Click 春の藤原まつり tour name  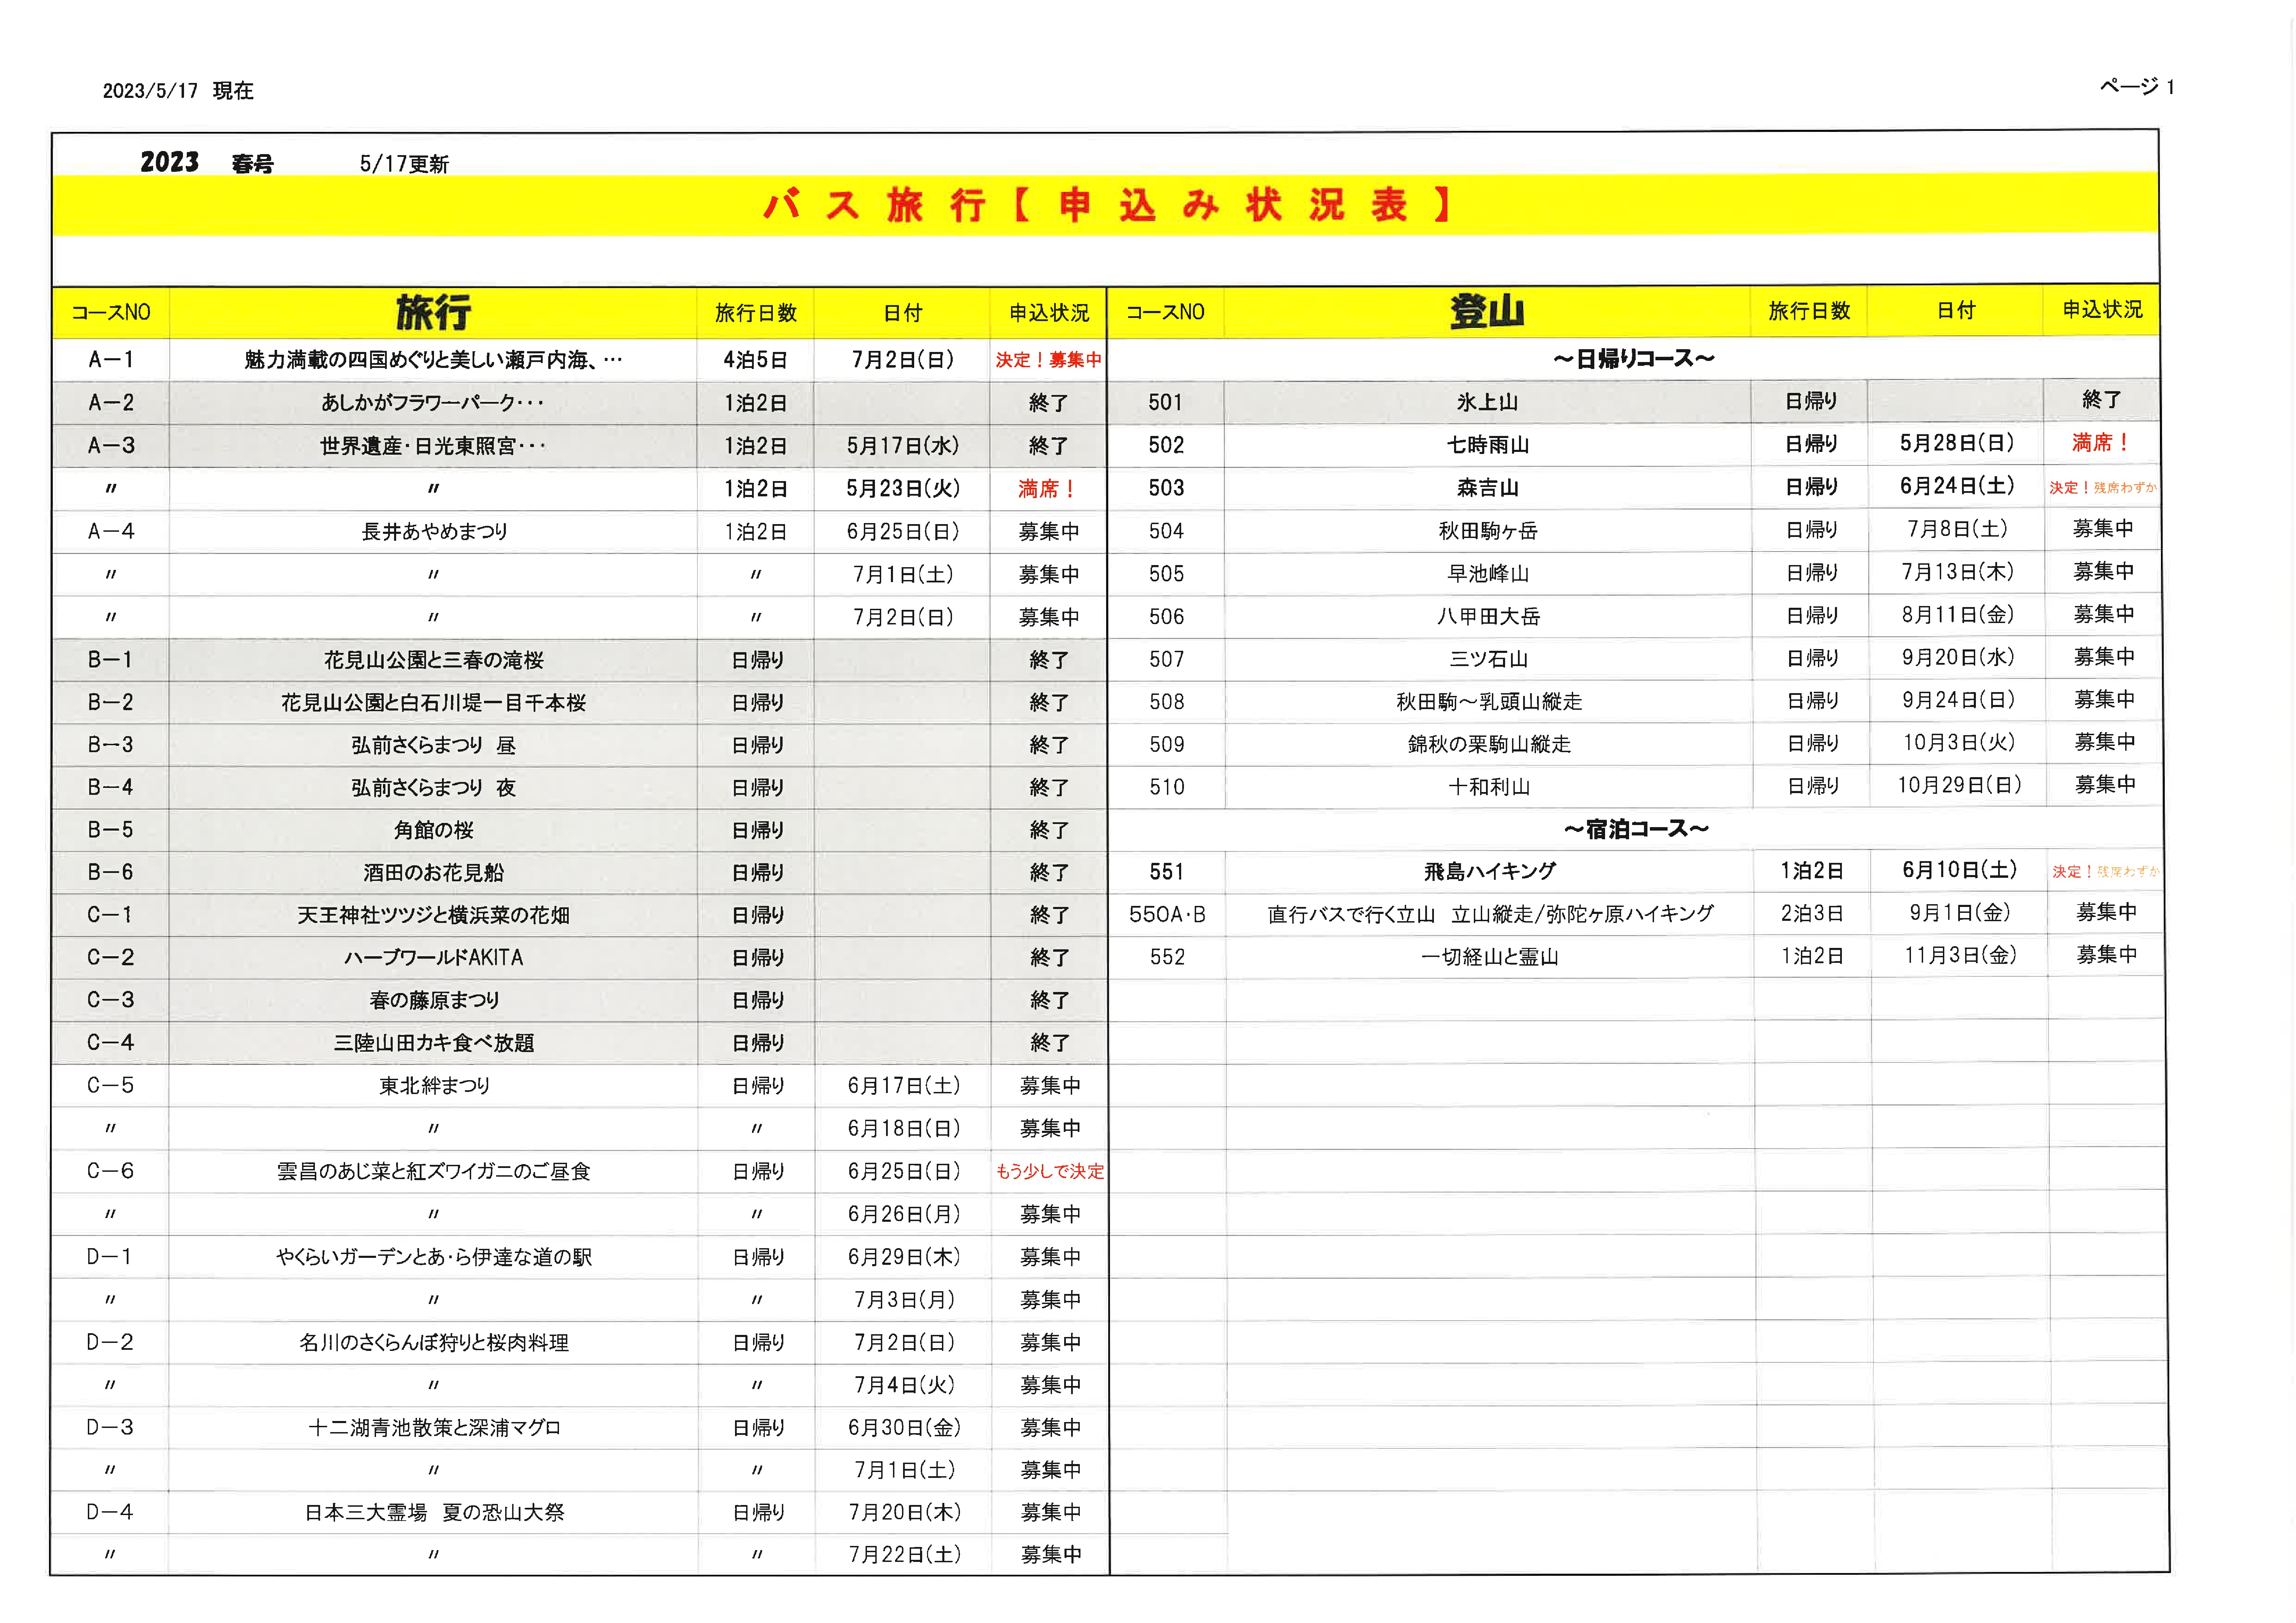(433, 1000)
